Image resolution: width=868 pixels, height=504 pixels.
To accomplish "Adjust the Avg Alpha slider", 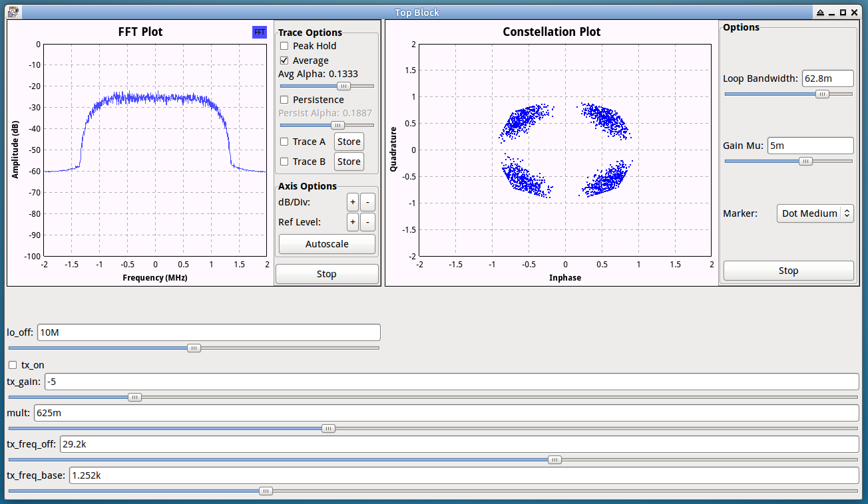I will coord(343,86).
